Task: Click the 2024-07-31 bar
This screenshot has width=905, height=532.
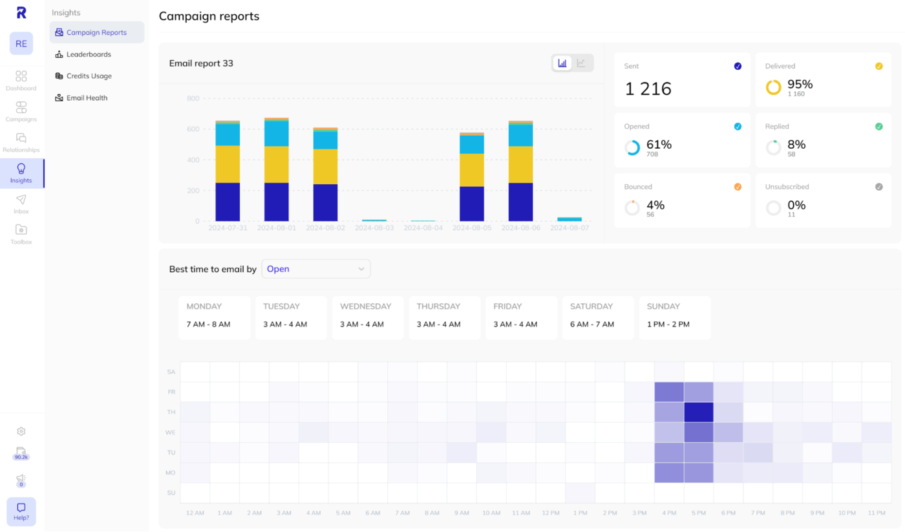Action: click(228, 171)
